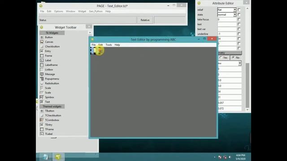Screen dimensions: 287x161
Task: Click the PAGE taskbar application icon
Action: [58, 157]
